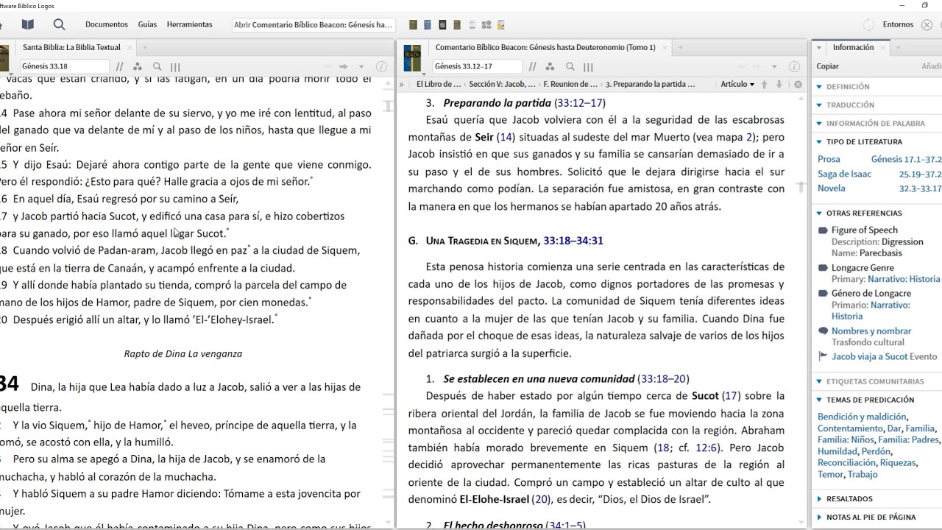
Task: Toggle parallel resources in Biblia Textual panel
Action: (x=120, y=66)
